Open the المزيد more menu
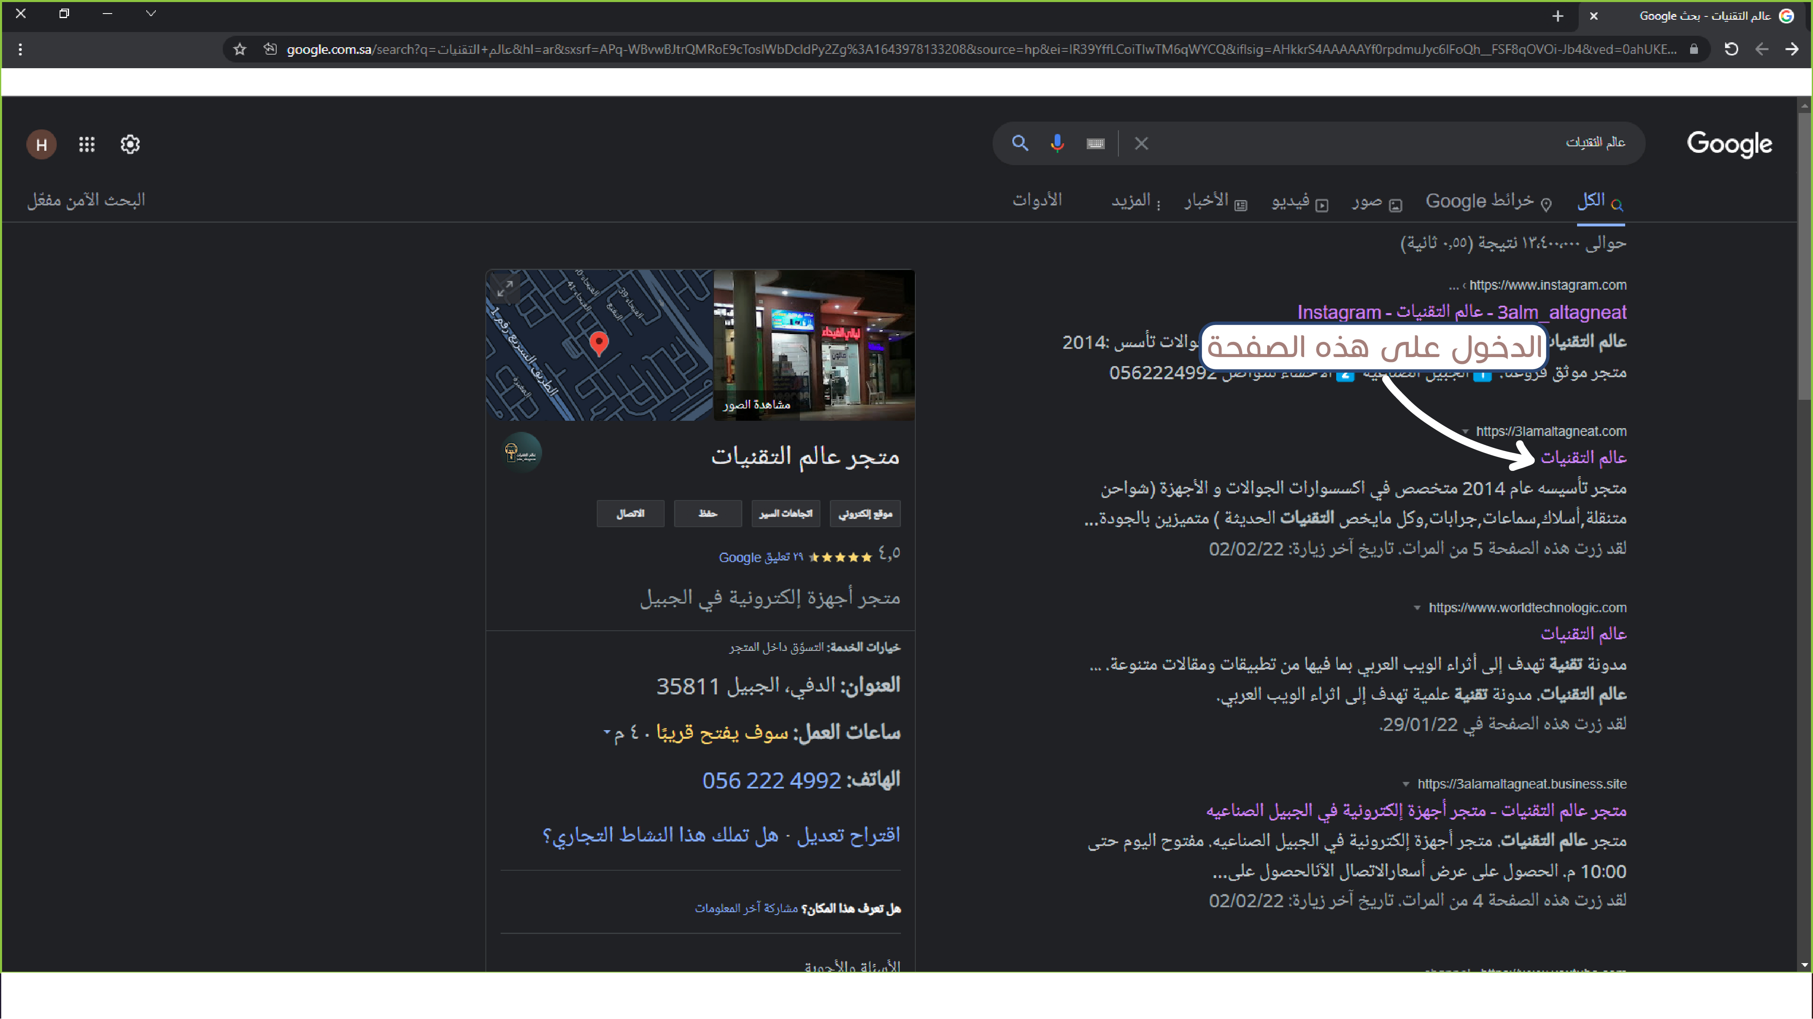The width and height of the screenshot is (1813, 1019). [x=1135, y=201]
